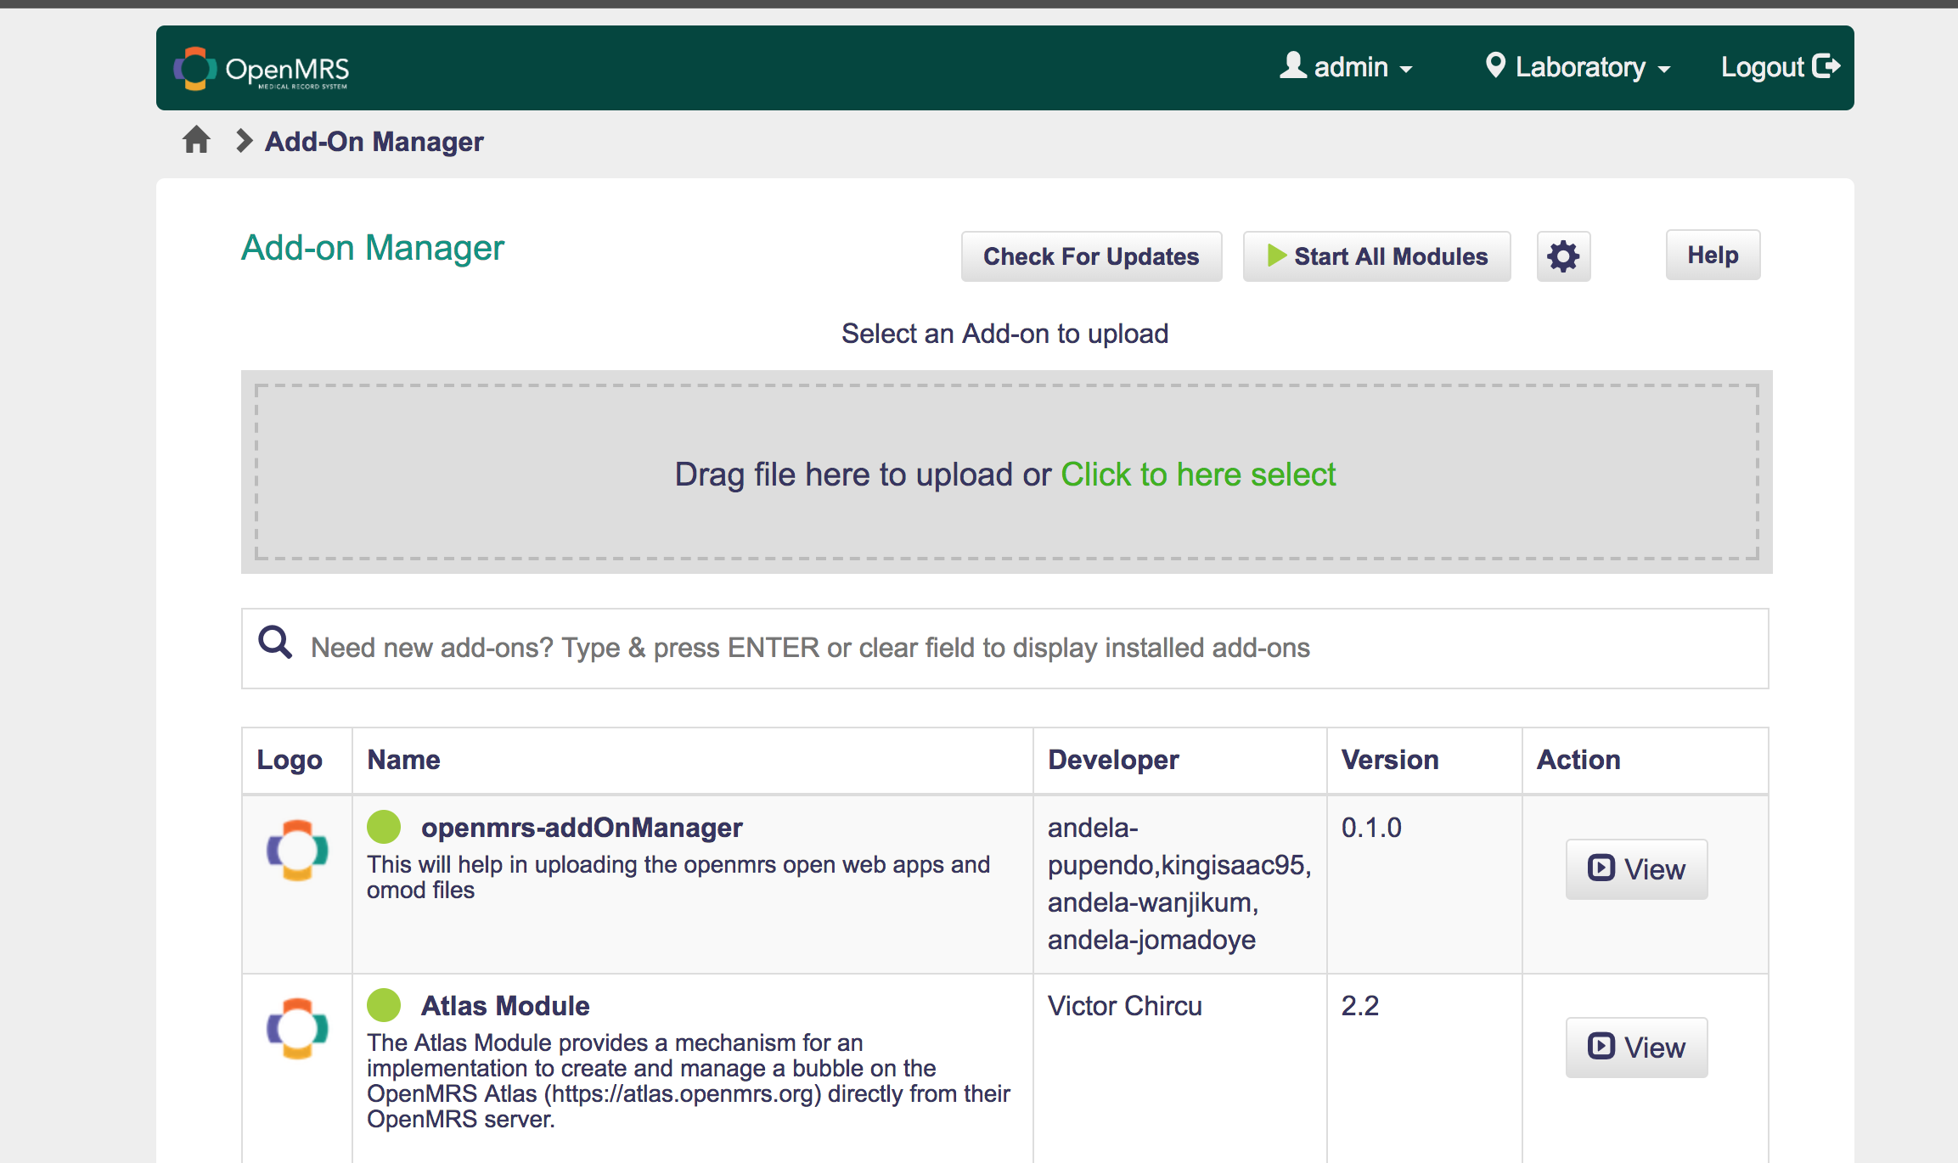Click the Logout link
1958x1163 pixels.
tap(1781, 67)
